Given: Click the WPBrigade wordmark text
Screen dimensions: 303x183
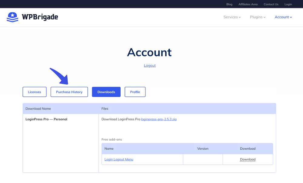Looking at the screenshot, I should pyautogui.click(x=40, y=17).
